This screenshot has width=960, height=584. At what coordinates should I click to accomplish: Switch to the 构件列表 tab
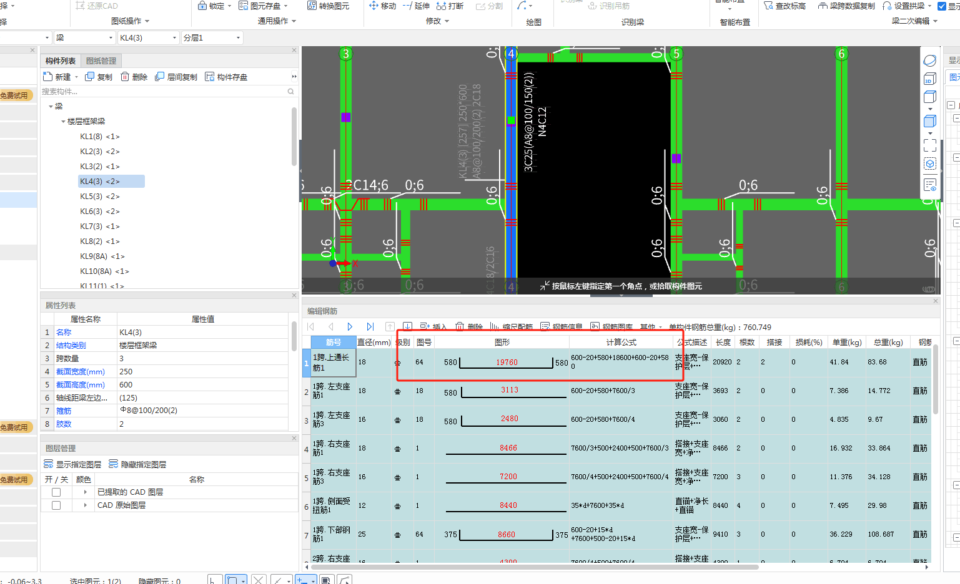(x=61, y=61)
